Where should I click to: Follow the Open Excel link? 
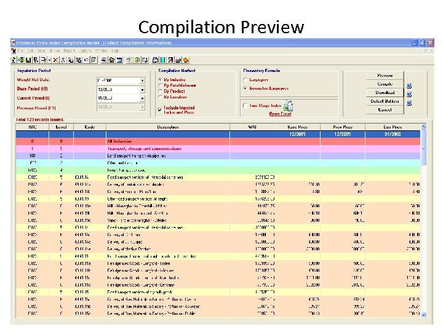tap(280, 114)
